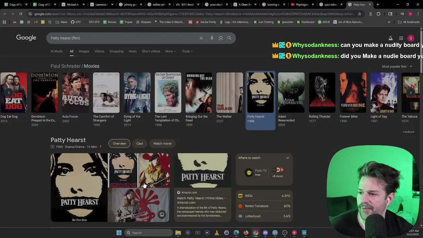Launch VLC media player from the taskbar
This screenshot has height=238, width=423.
(x=217, y=233)
